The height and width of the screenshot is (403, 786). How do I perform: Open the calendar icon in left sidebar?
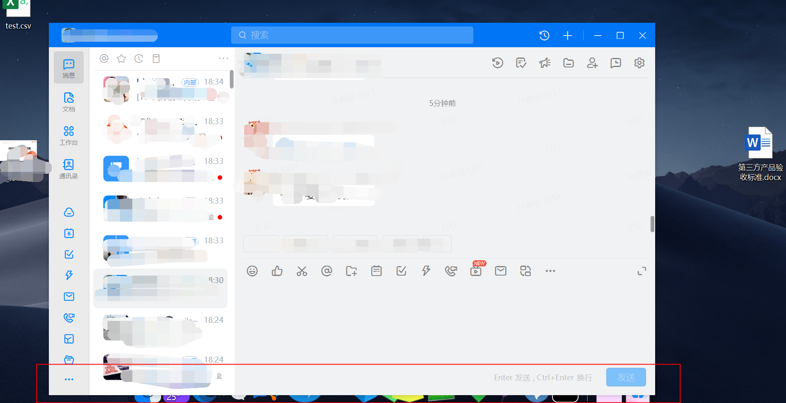pyautogui.click(x=69, y=233)
